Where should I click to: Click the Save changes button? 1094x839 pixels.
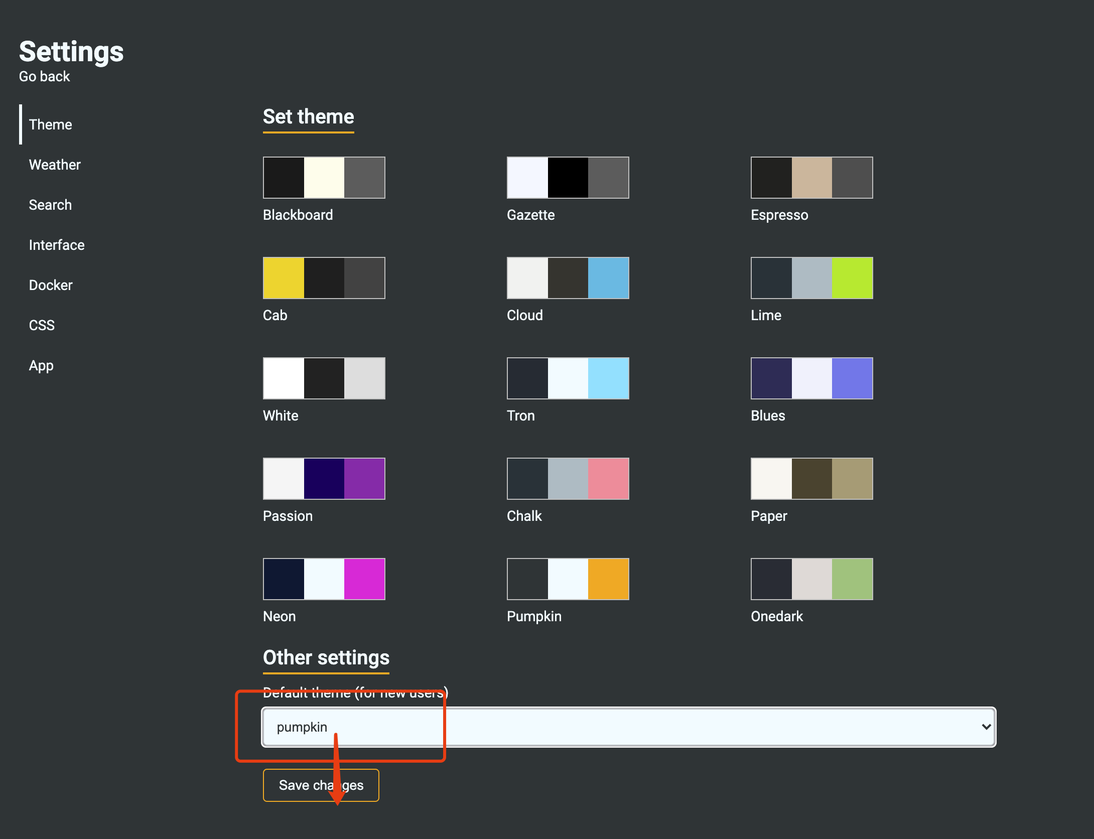pos(321,785)
